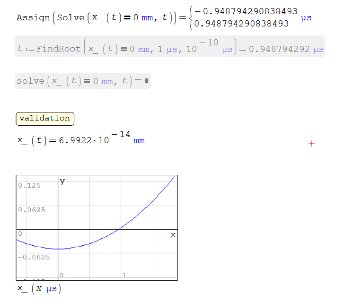Click the -0.0625 tick label on the plot
The image size is (343, 301).
(31, 257)
